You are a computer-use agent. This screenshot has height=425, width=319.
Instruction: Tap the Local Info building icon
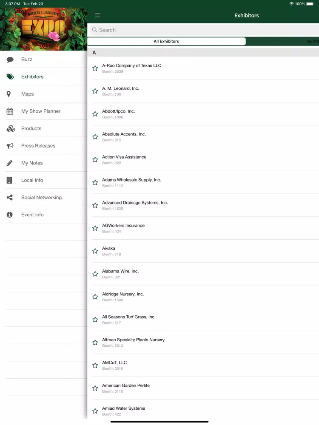(x=9, y=180)
